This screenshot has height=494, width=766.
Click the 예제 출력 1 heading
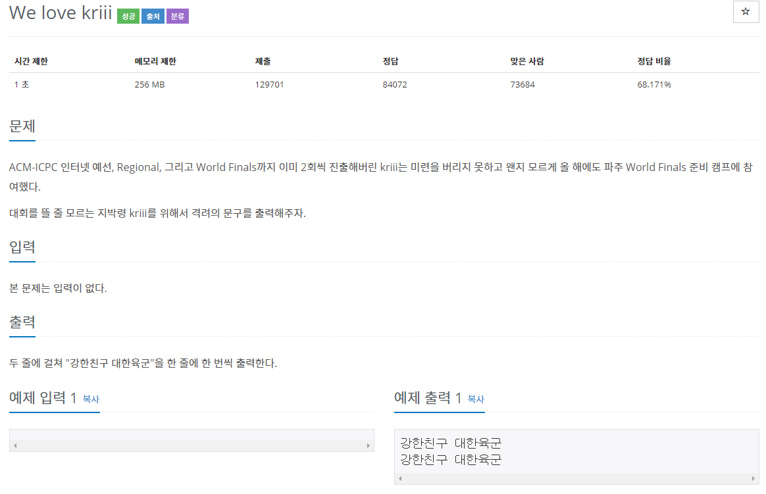[x=428, y=398]
